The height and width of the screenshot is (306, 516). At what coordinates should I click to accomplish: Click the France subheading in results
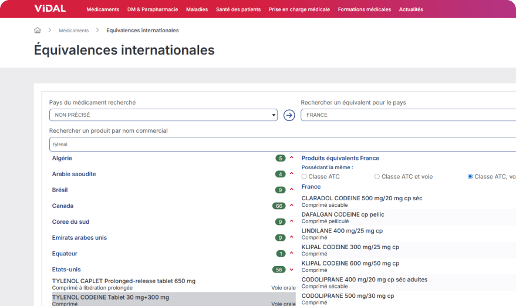click(311, 187)
